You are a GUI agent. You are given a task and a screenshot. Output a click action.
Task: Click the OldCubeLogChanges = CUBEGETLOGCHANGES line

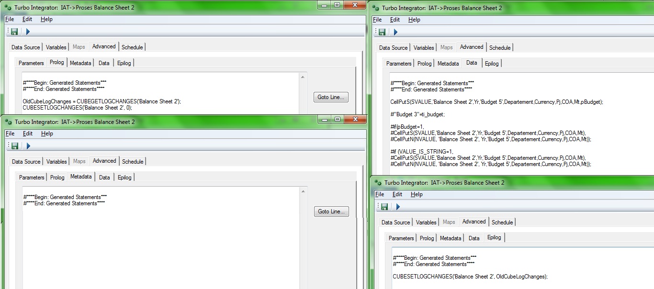(101, 101)
